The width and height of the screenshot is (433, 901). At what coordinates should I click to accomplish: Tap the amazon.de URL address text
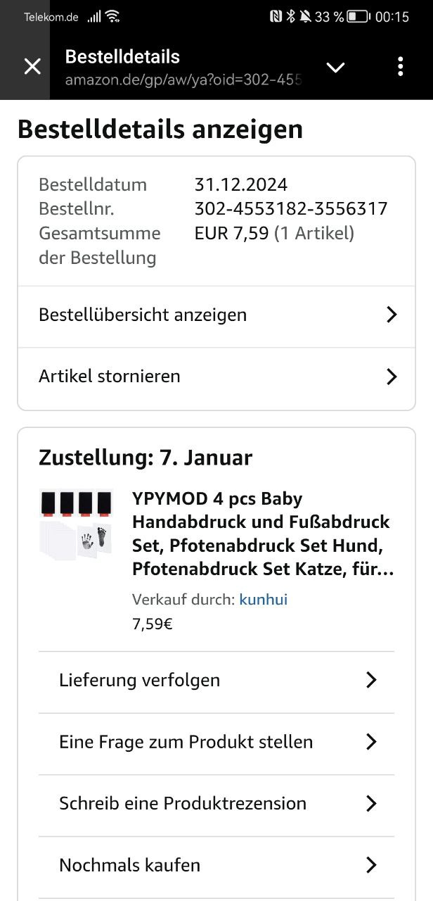pos(183,80)
